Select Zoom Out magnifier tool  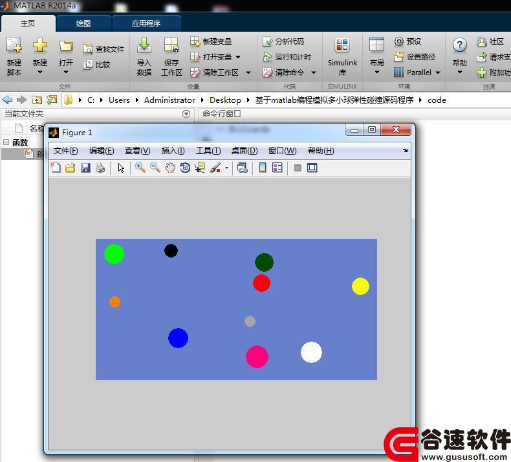[x=155, y=168]
